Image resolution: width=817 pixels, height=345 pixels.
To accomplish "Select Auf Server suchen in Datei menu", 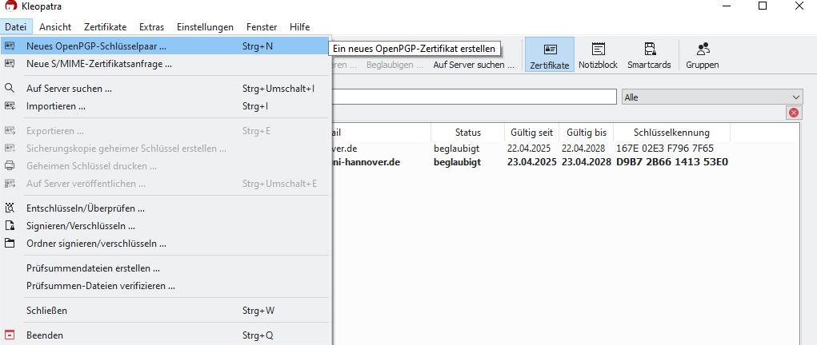I will [x=165, y=89].
